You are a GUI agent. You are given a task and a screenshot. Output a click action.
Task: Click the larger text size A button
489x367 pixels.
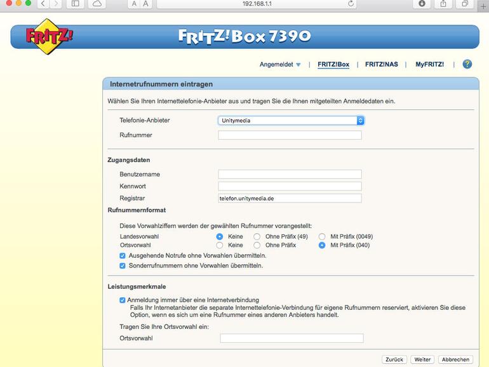(x=145, y=3)
